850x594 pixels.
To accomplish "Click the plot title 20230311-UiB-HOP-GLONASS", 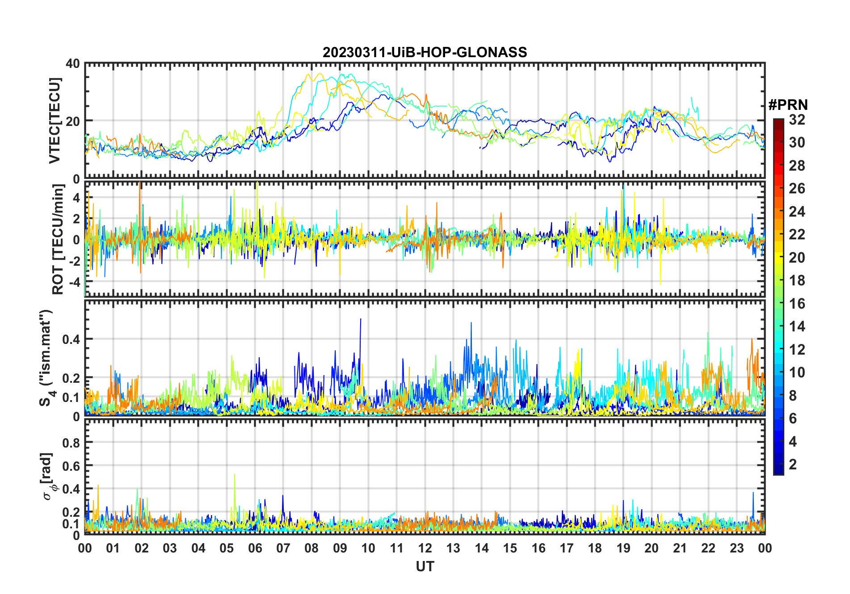I will coord(425,52).
